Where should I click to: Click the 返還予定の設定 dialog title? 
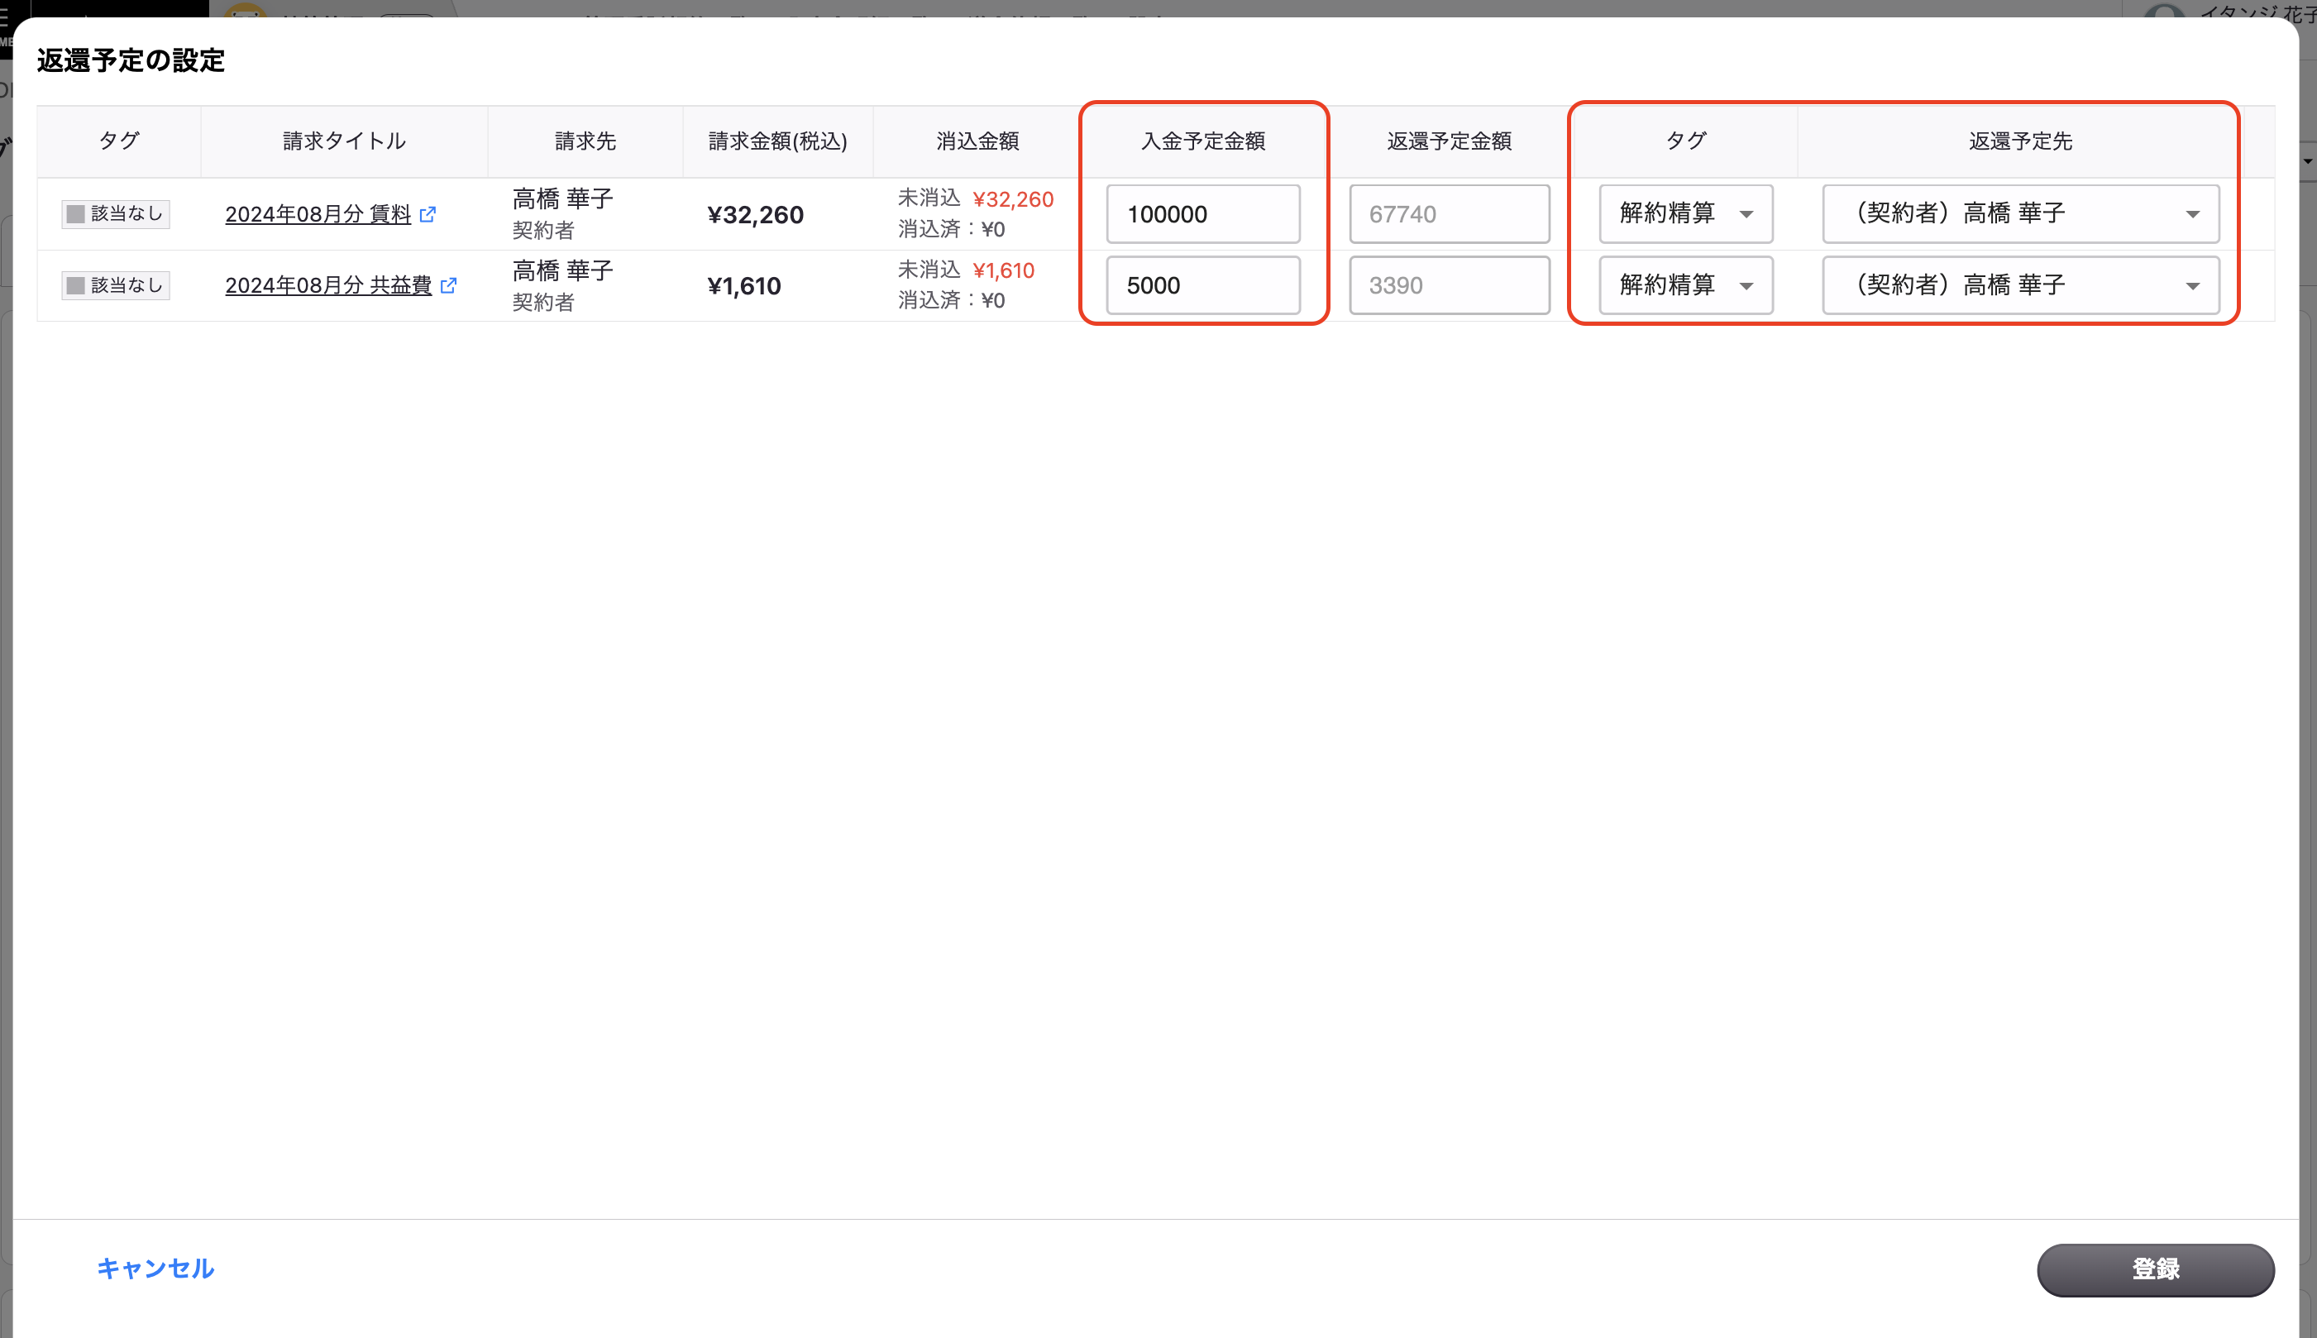[x=131, y=60]
